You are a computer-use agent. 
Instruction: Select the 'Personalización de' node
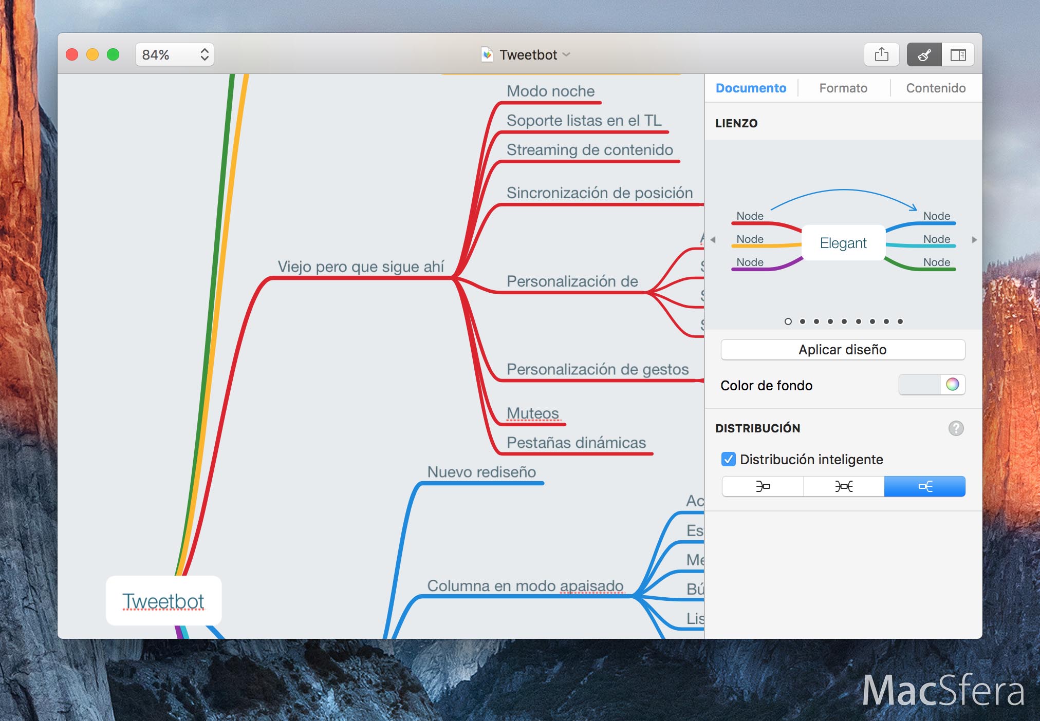(572, 281)
